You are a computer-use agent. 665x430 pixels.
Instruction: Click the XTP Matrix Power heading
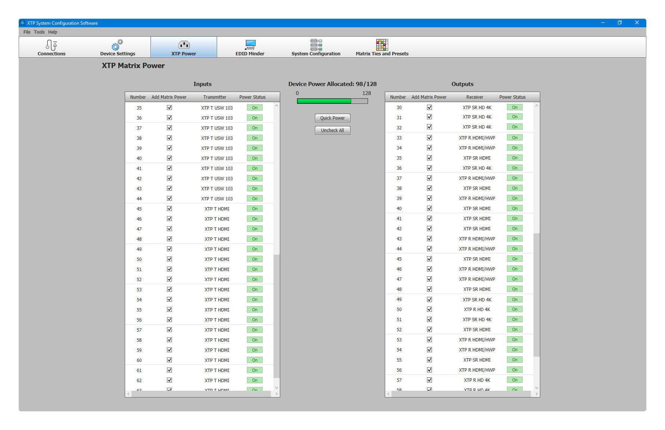click(133, 65)
